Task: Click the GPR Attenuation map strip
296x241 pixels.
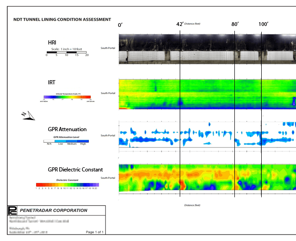Action: click(x=207, y=135)
